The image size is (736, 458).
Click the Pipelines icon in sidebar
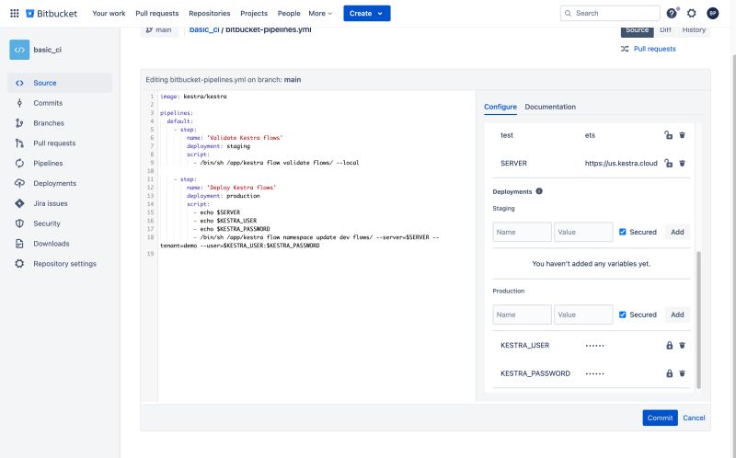[x=19, y=164]
